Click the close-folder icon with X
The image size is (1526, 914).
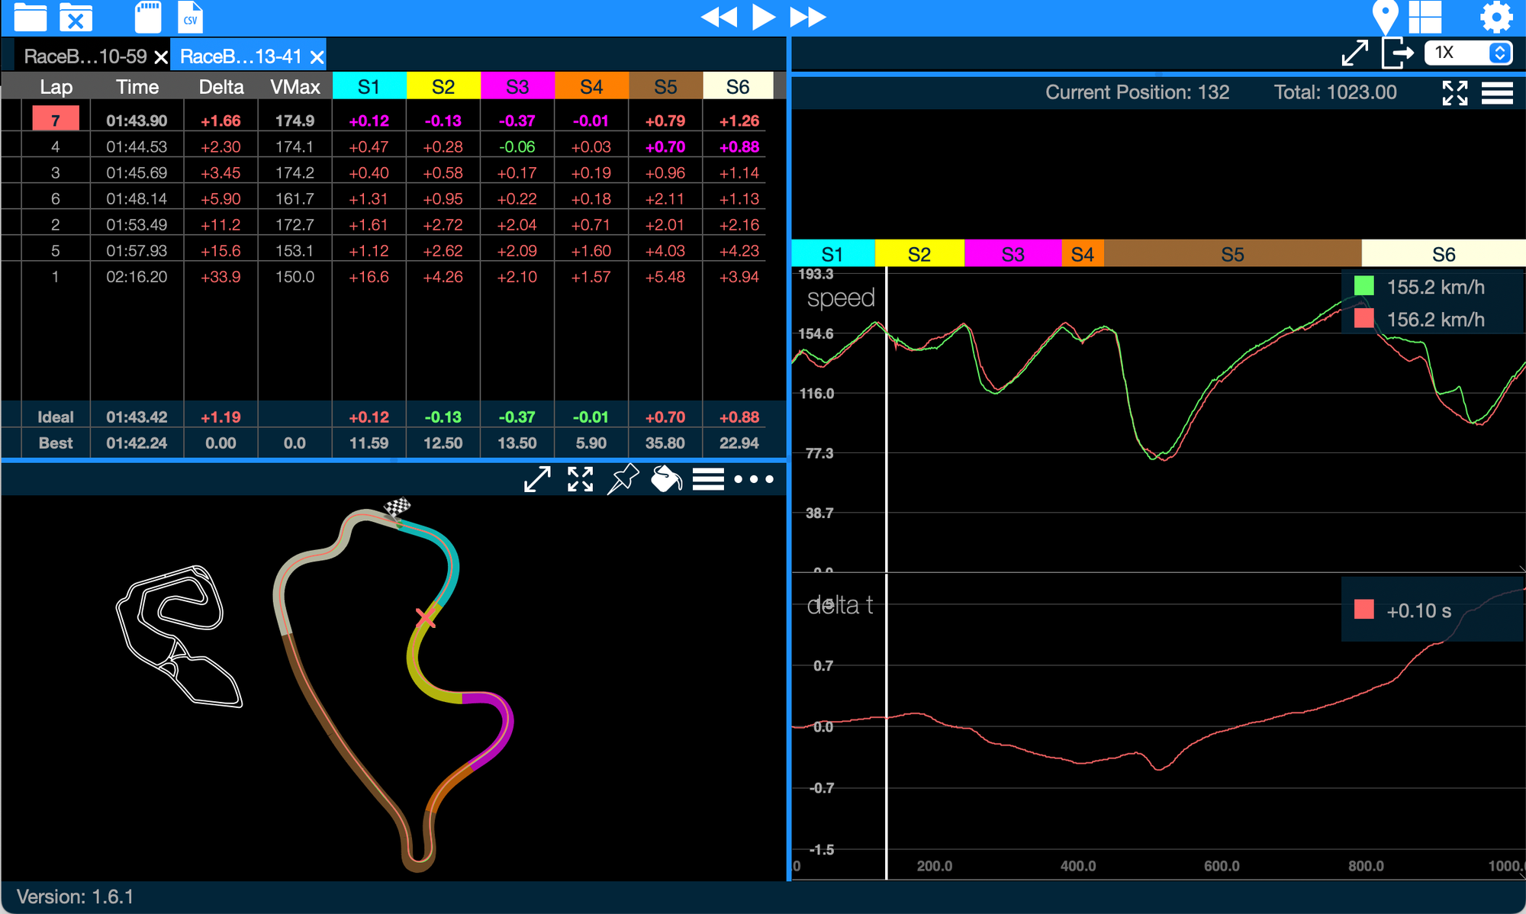tap(76, 17)
